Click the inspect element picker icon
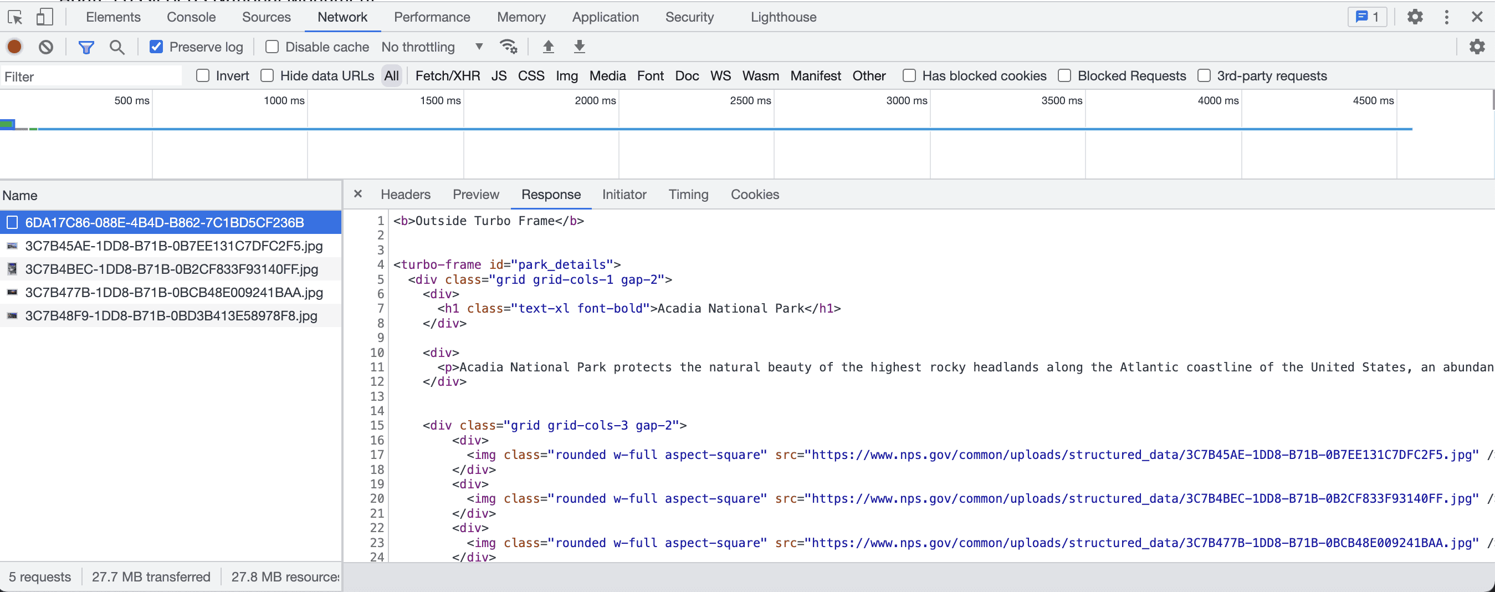 15,17
